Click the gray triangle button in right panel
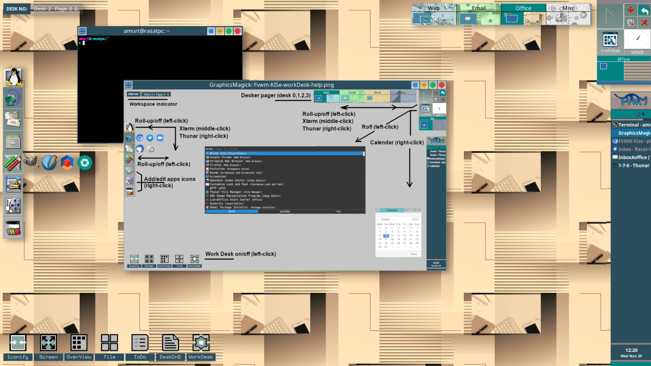Image resolution: width=651 pixels, height=366 pixels. point(610,16)
